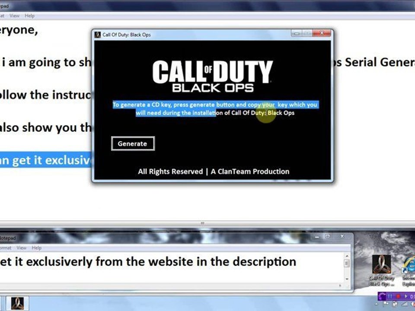Click the Call Of Duty title bar icon

tap(98, 35)
